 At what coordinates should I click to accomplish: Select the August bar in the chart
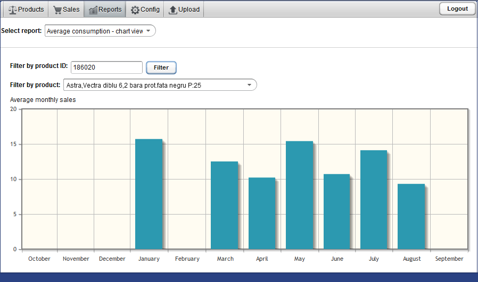(411, 217)
